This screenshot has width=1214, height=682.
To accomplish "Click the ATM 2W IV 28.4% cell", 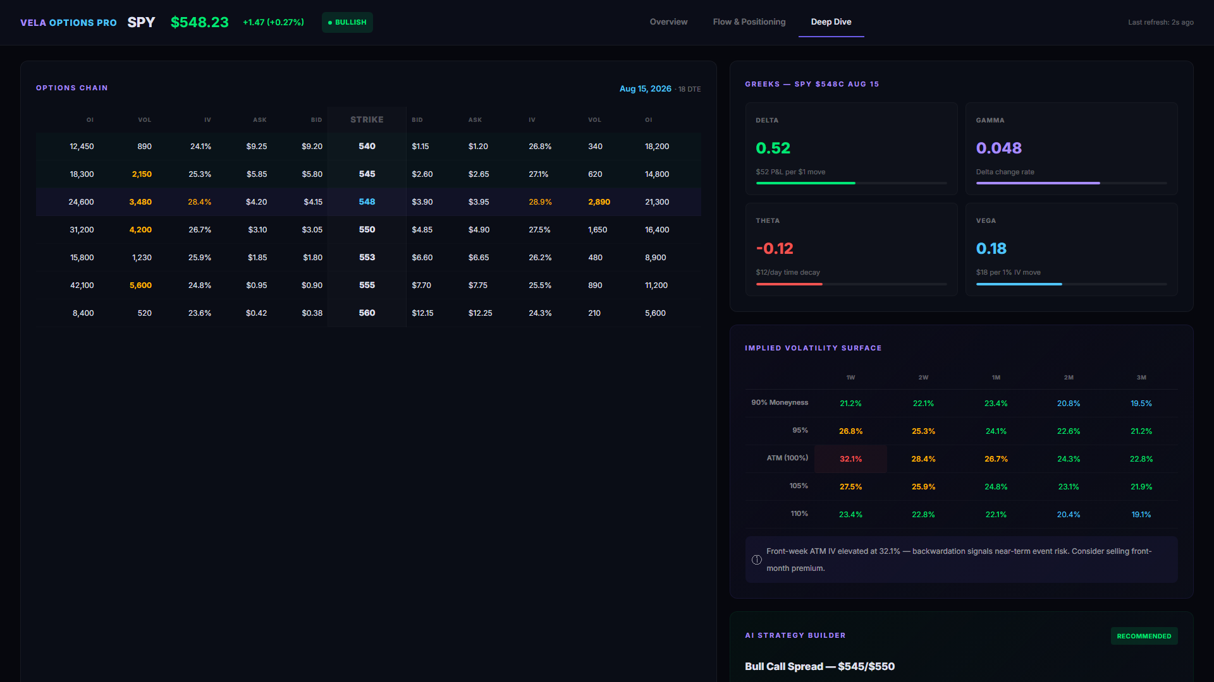I will (x=923, y=458).
